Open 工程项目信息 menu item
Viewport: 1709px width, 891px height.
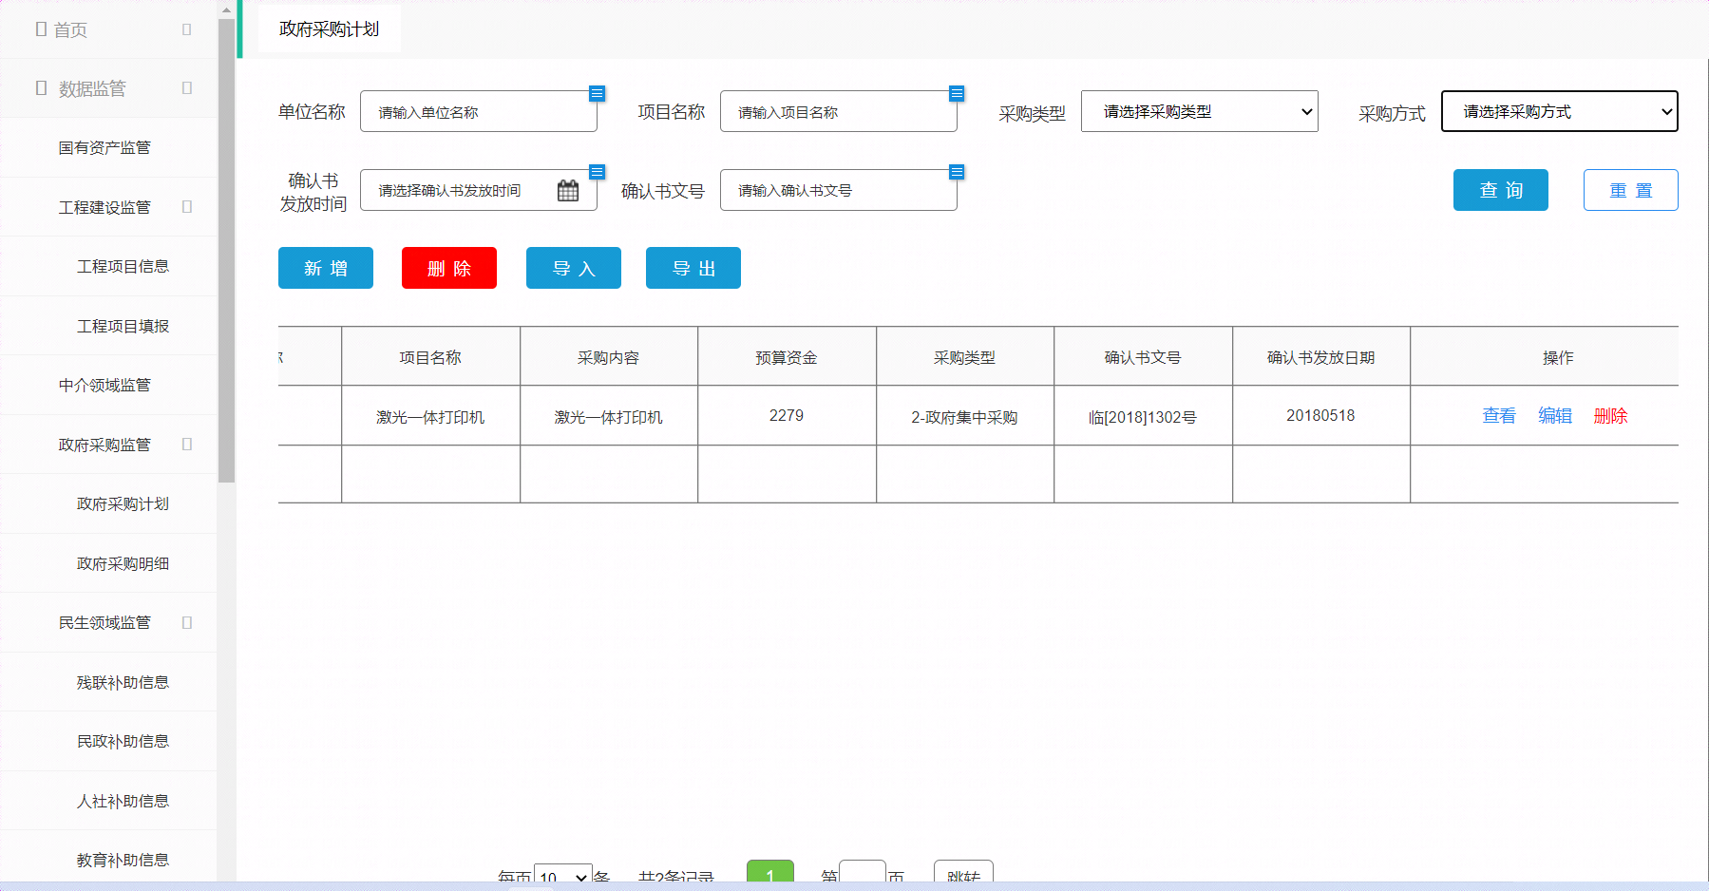pyautogui.click(x=123, y=267)
